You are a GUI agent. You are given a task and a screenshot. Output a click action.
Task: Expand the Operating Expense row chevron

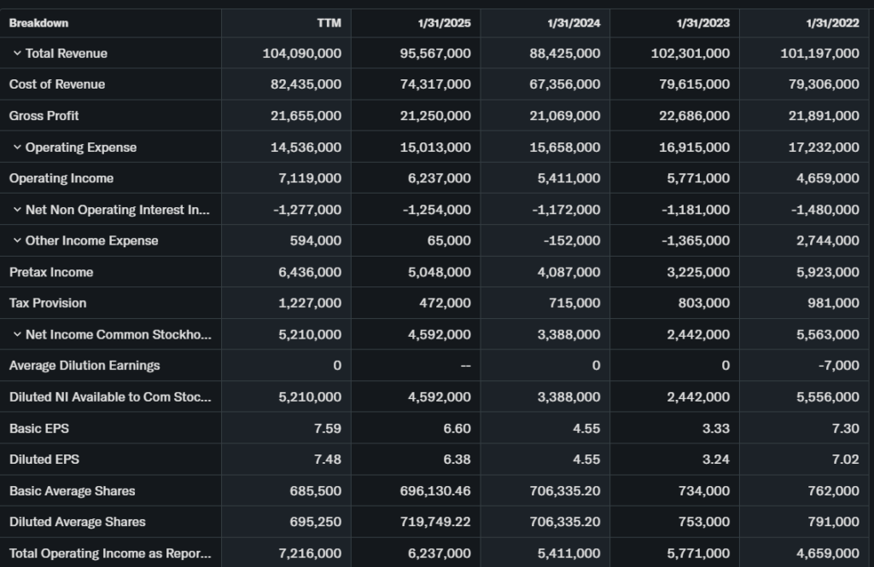pyautogui.click(x=17, y=148)
